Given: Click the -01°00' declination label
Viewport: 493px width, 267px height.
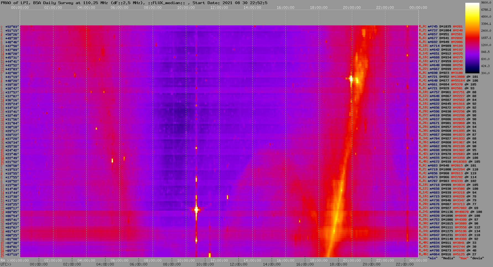Looking at the screenshot, I should (x=12, y=239).
